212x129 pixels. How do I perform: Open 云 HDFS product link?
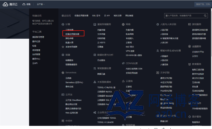(101, 43)
